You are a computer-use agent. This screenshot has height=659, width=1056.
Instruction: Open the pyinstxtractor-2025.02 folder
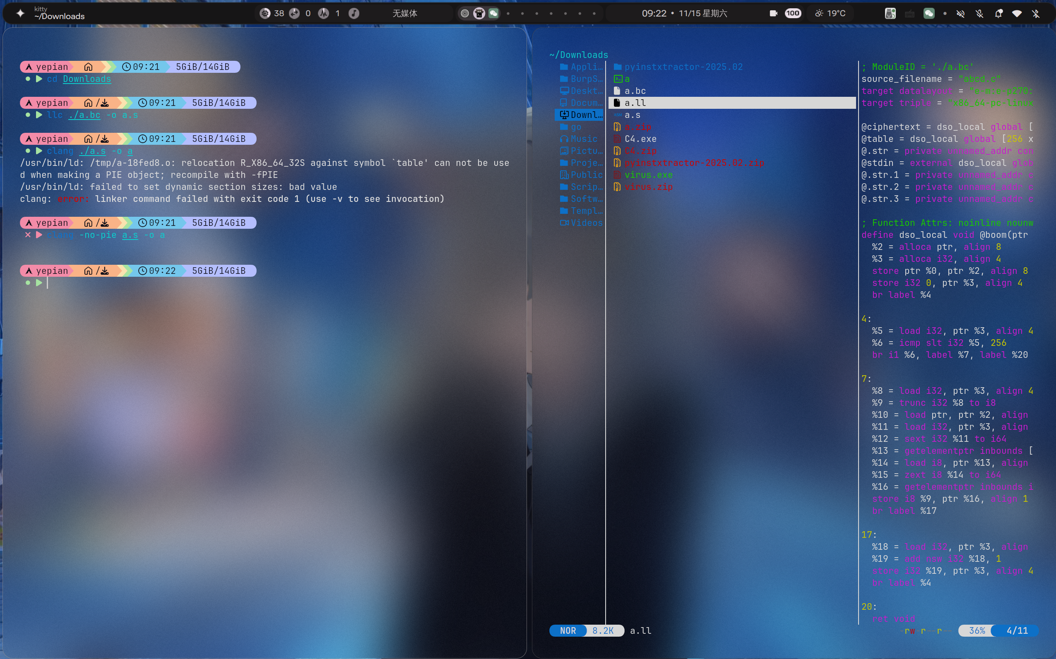[683, 67]
